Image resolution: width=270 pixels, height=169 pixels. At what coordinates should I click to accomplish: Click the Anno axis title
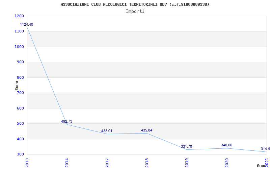pos(263,166)
